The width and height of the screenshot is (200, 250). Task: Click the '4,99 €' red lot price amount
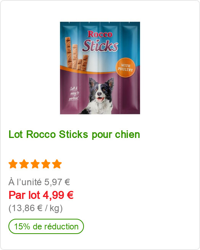coord(58,195)
